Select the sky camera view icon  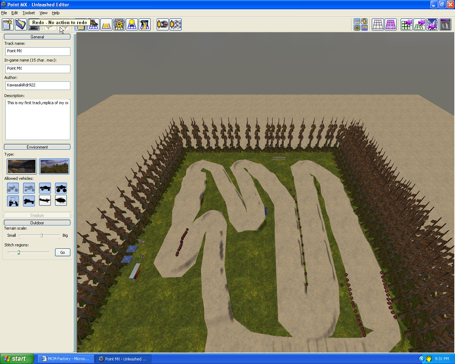point(432,25)
